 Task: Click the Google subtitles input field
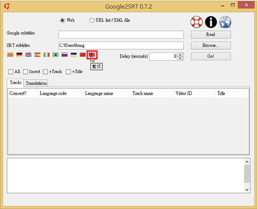(x=121, y=35)
